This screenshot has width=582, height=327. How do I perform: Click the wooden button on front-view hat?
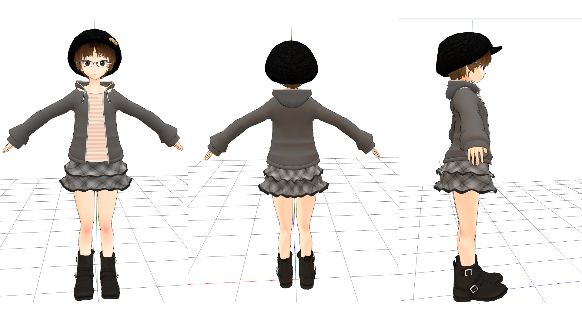(113, 41)
